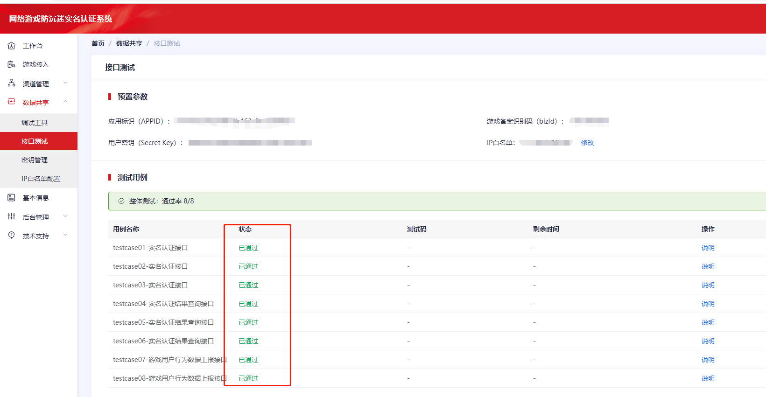Select the 调试工具 submenu item
The height and width of the screenshot is (397, 766).
(x=39, y=123)
